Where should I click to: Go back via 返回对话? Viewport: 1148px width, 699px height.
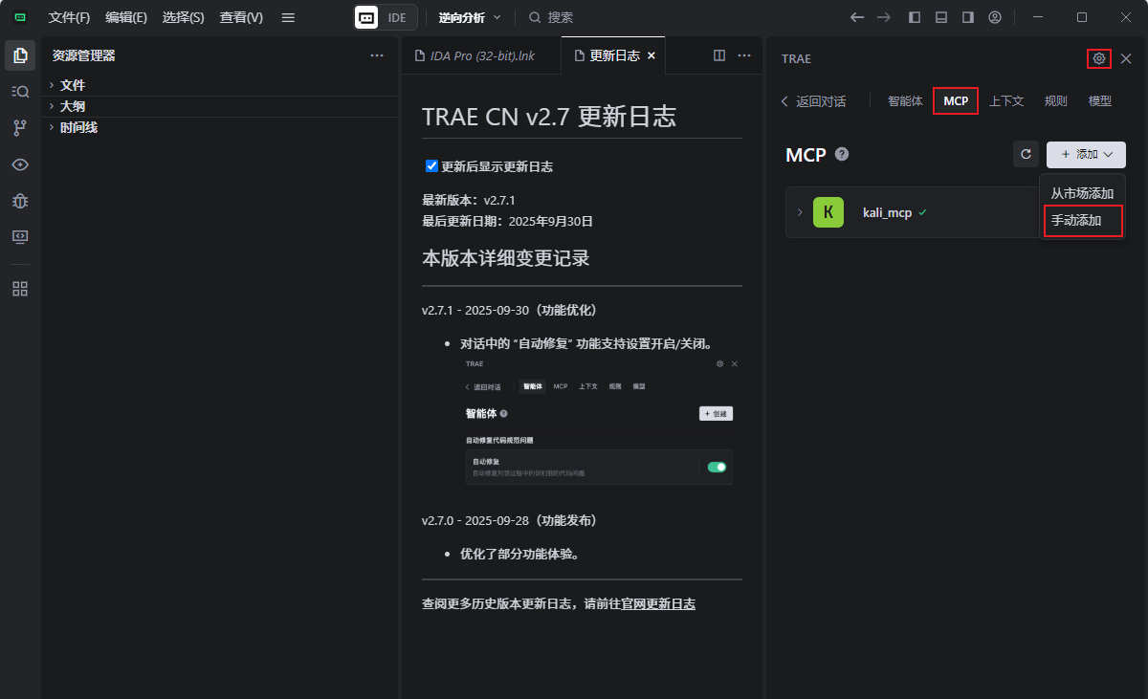tap(814, 100)
